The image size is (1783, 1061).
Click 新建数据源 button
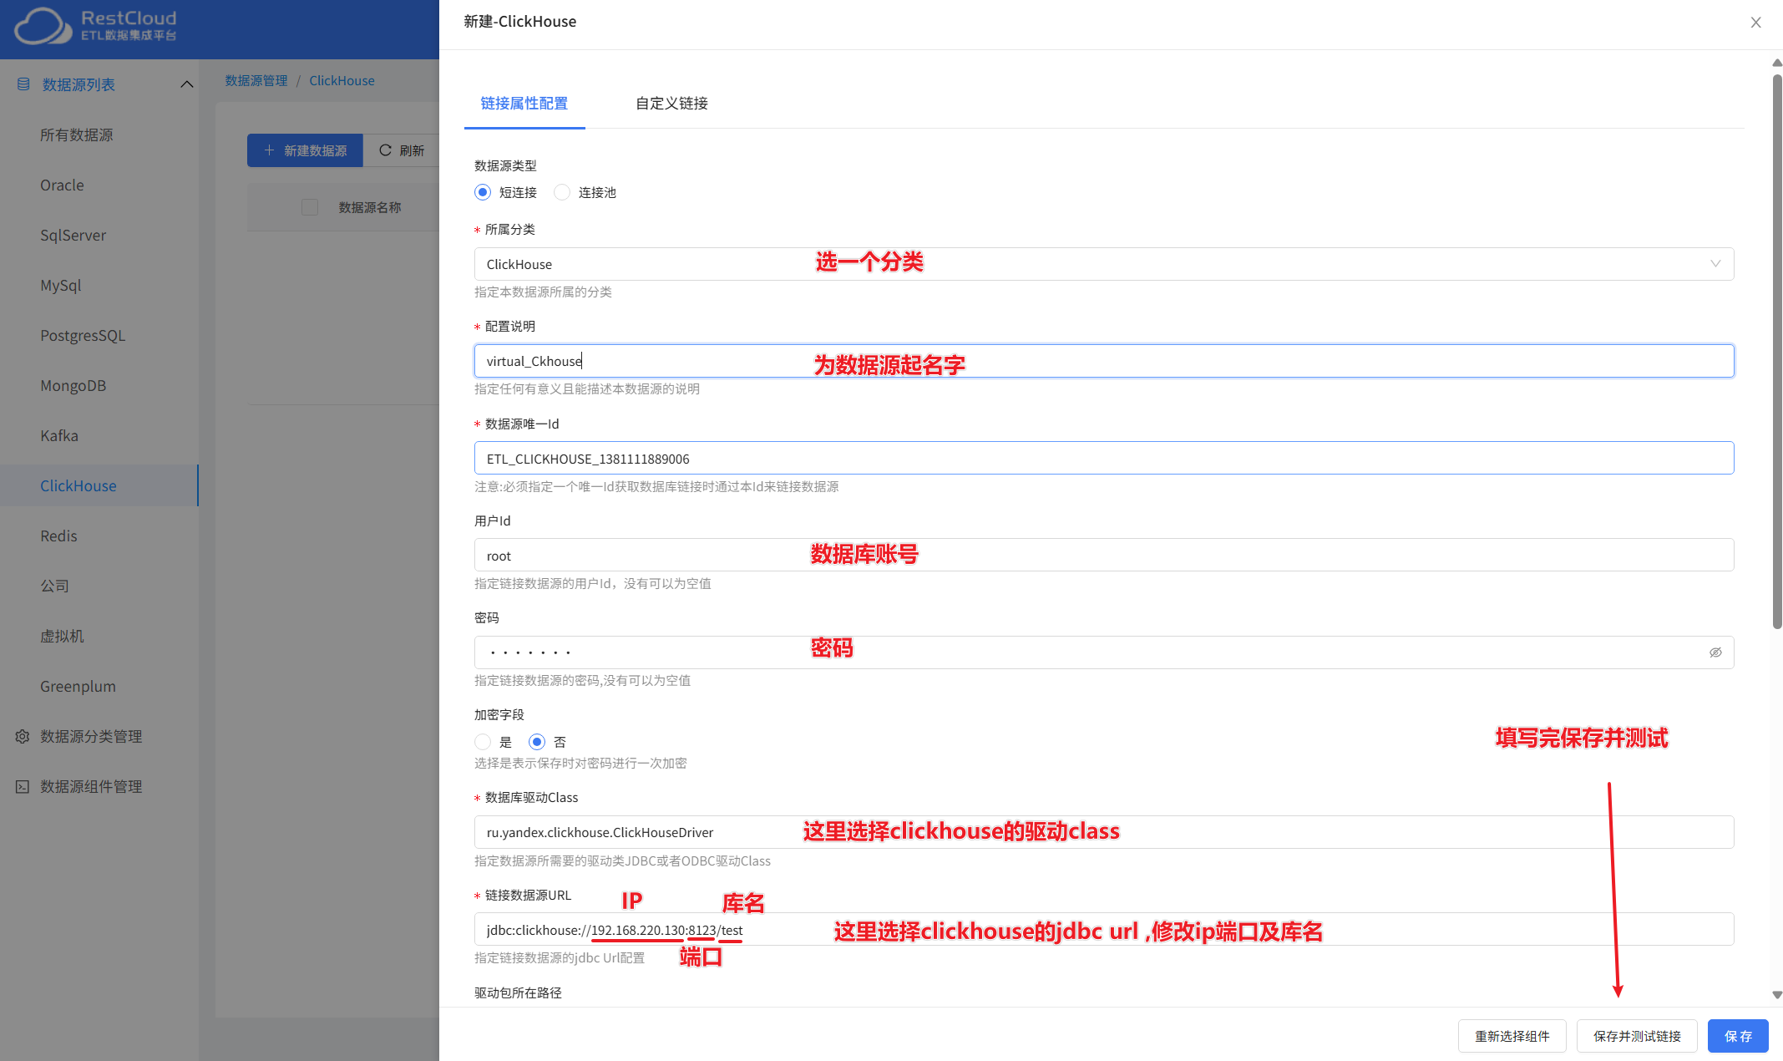point(305,150)
